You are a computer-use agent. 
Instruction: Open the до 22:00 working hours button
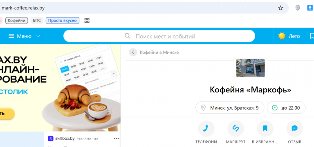point(286,108)
